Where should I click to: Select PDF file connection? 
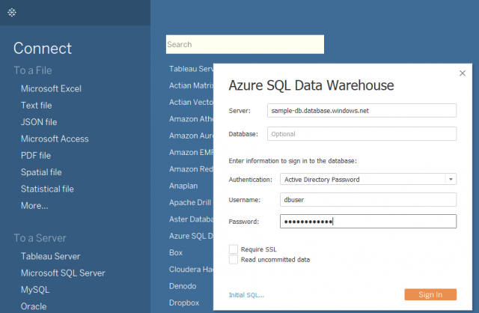[36, 156]
